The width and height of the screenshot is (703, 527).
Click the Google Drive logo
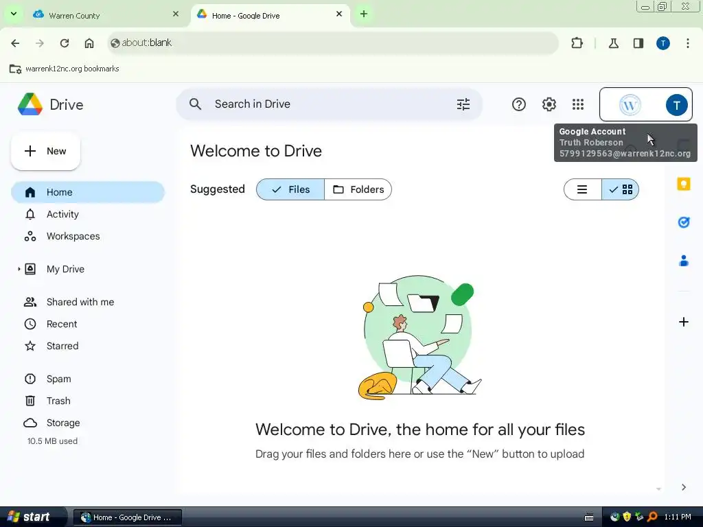[30, 104]
